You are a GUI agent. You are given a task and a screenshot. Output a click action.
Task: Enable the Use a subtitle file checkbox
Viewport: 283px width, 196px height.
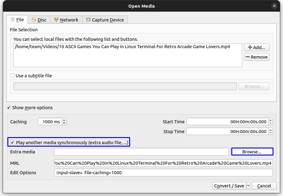12,75
